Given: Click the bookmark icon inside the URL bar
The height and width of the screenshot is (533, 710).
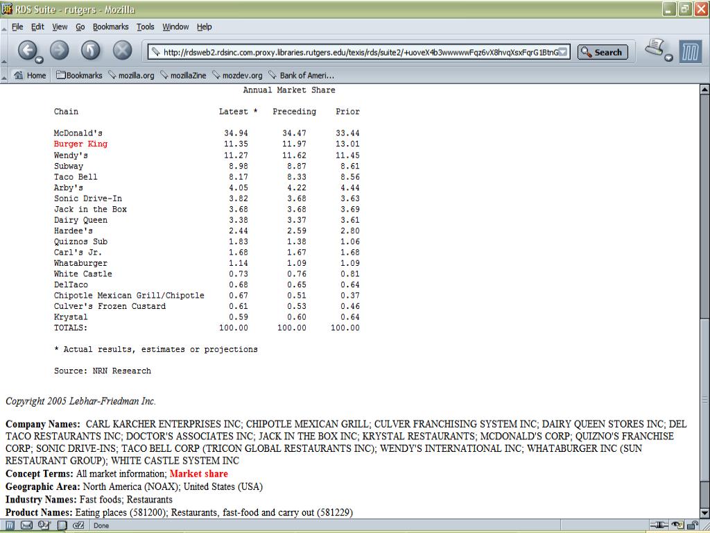Looking at the screenshot, I should click(x=155, y=52).
